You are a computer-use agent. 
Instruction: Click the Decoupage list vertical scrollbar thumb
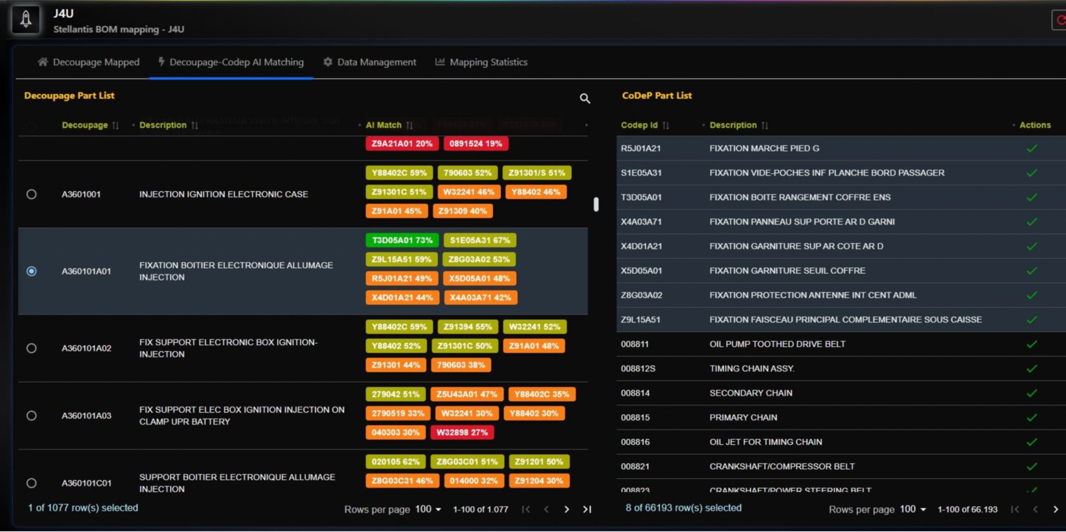pyautogui.click(x=596, y=204)
